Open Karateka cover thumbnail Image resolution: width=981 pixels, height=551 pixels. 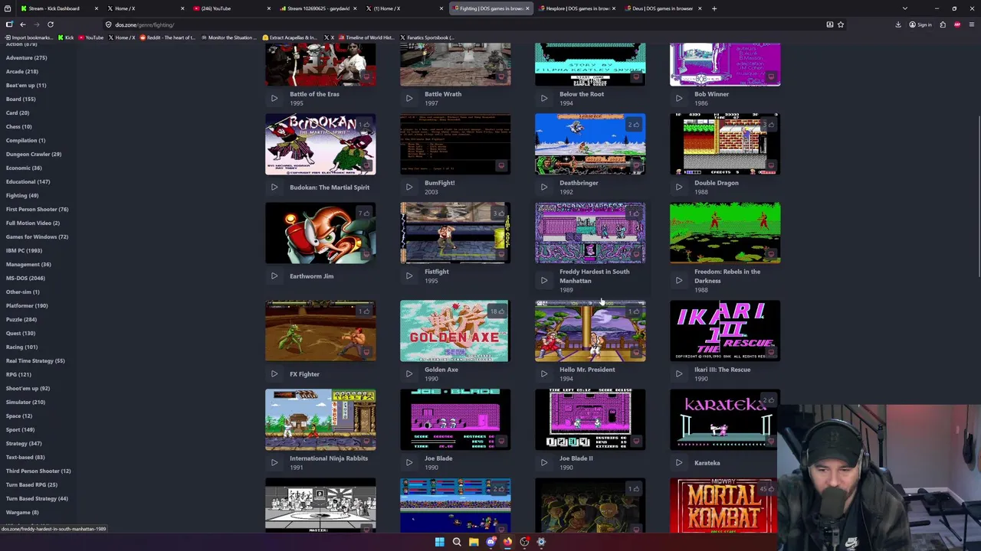coord(725,419)
